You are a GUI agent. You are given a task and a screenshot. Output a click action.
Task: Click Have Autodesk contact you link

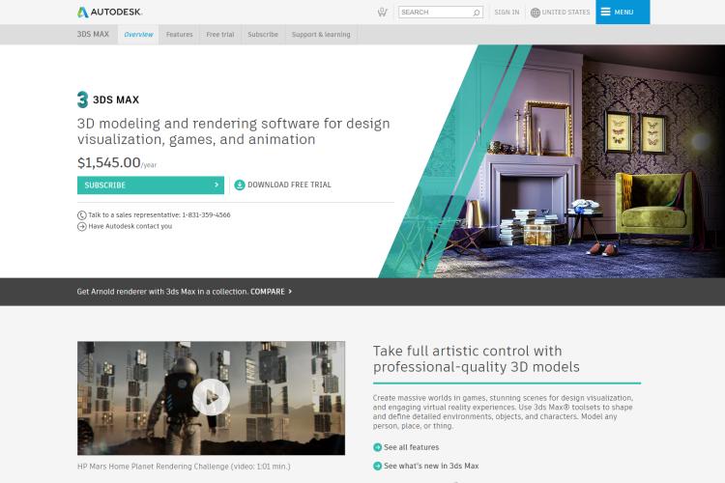point(130,226)
